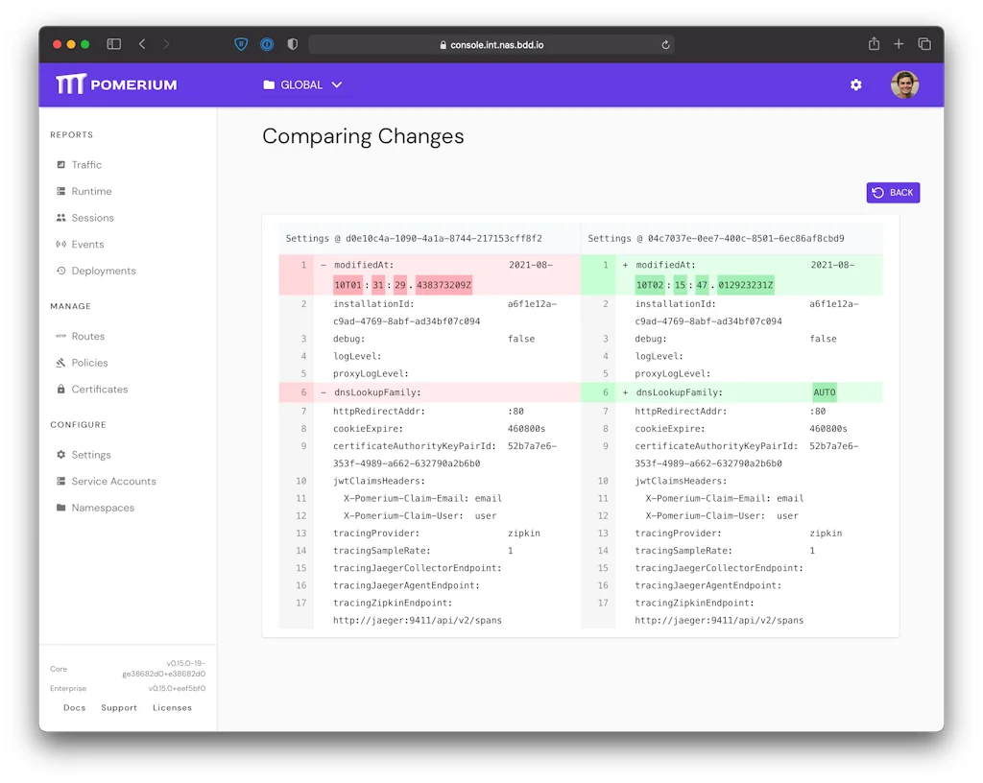The width and height of the screenshot is (983, 783).
Task: Open the Licenses footer link
Action: click(172, 708)
